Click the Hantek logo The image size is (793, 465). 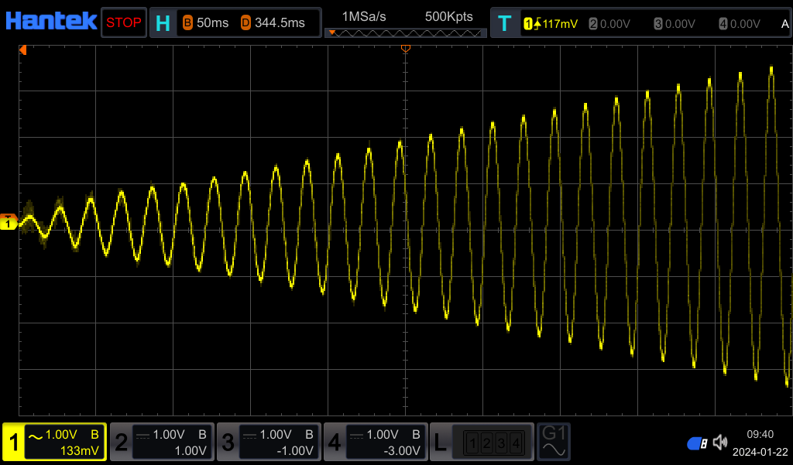tap(51, 22)
